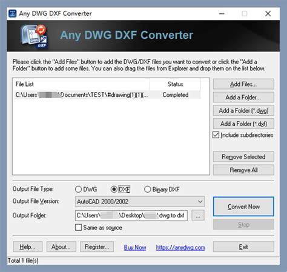287x272 pixels.
Task: Click the File List column header
Action: click(x=81, y=84)
